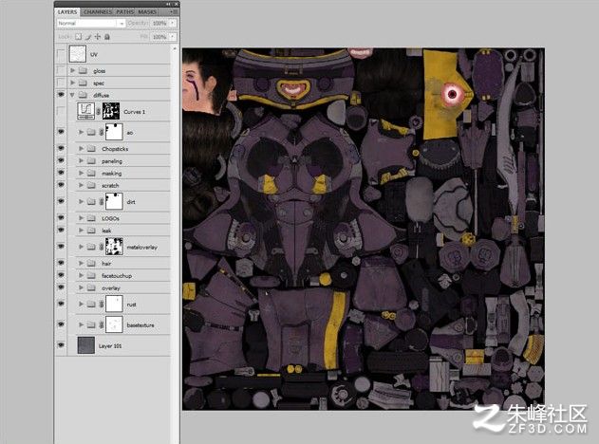Select the LOGOs group name
599x444 pixels.
[x=110, y=218]
